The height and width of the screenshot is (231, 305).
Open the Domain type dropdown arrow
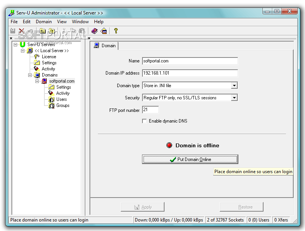pos(235,85)
